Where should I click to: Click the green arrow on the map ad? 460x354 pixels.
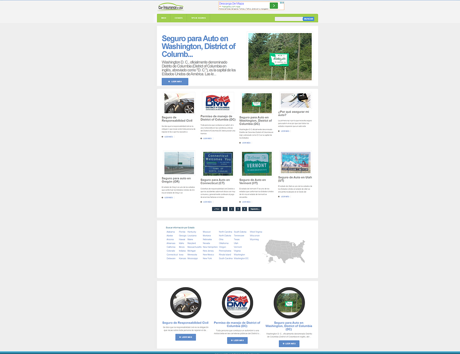(274, 6)
